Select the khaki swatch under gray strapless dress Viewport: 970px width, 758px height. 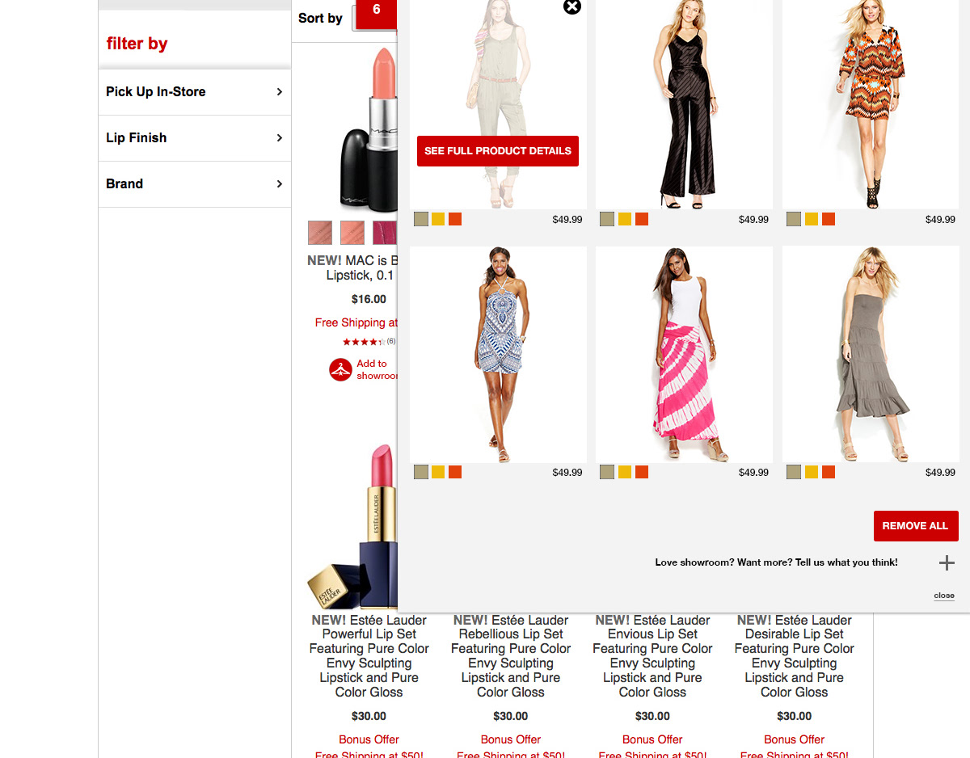pos(794,472)
